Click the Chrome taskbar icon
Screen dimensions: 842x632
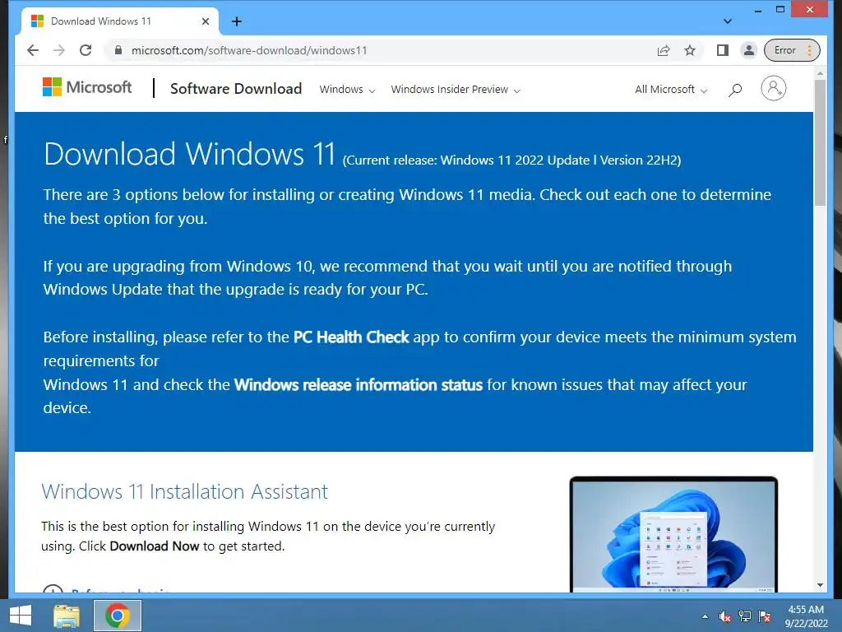point(118,616)
